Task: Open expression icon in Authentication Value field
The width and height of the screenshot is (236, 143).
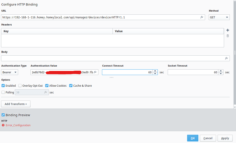Action: pos(95,72)
